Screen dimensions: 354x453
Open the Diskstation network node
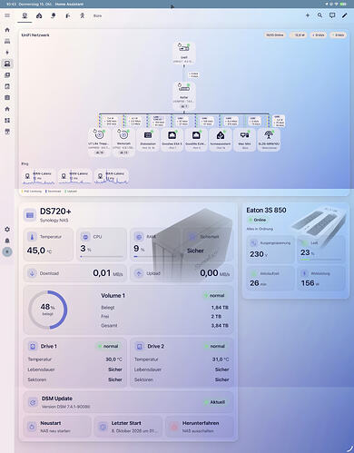click(148, 139)
